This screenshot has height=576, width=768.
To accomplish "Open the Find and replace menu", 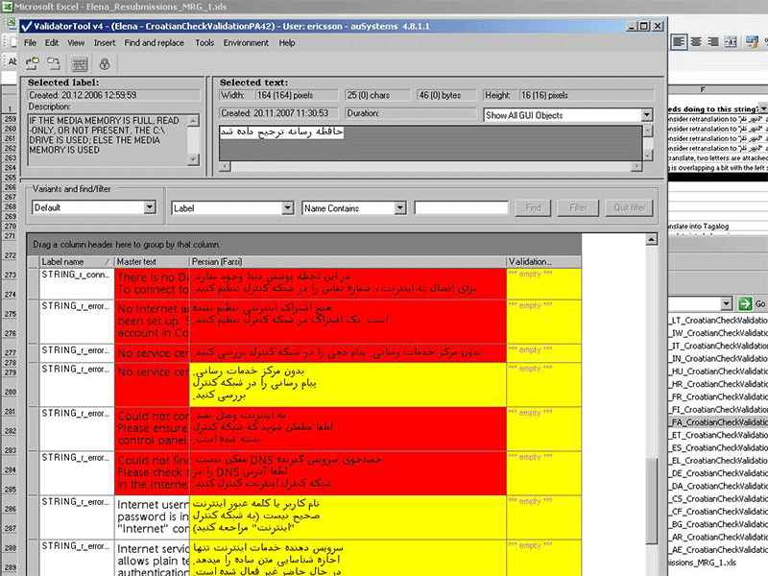I will click(x=154, y=43).
